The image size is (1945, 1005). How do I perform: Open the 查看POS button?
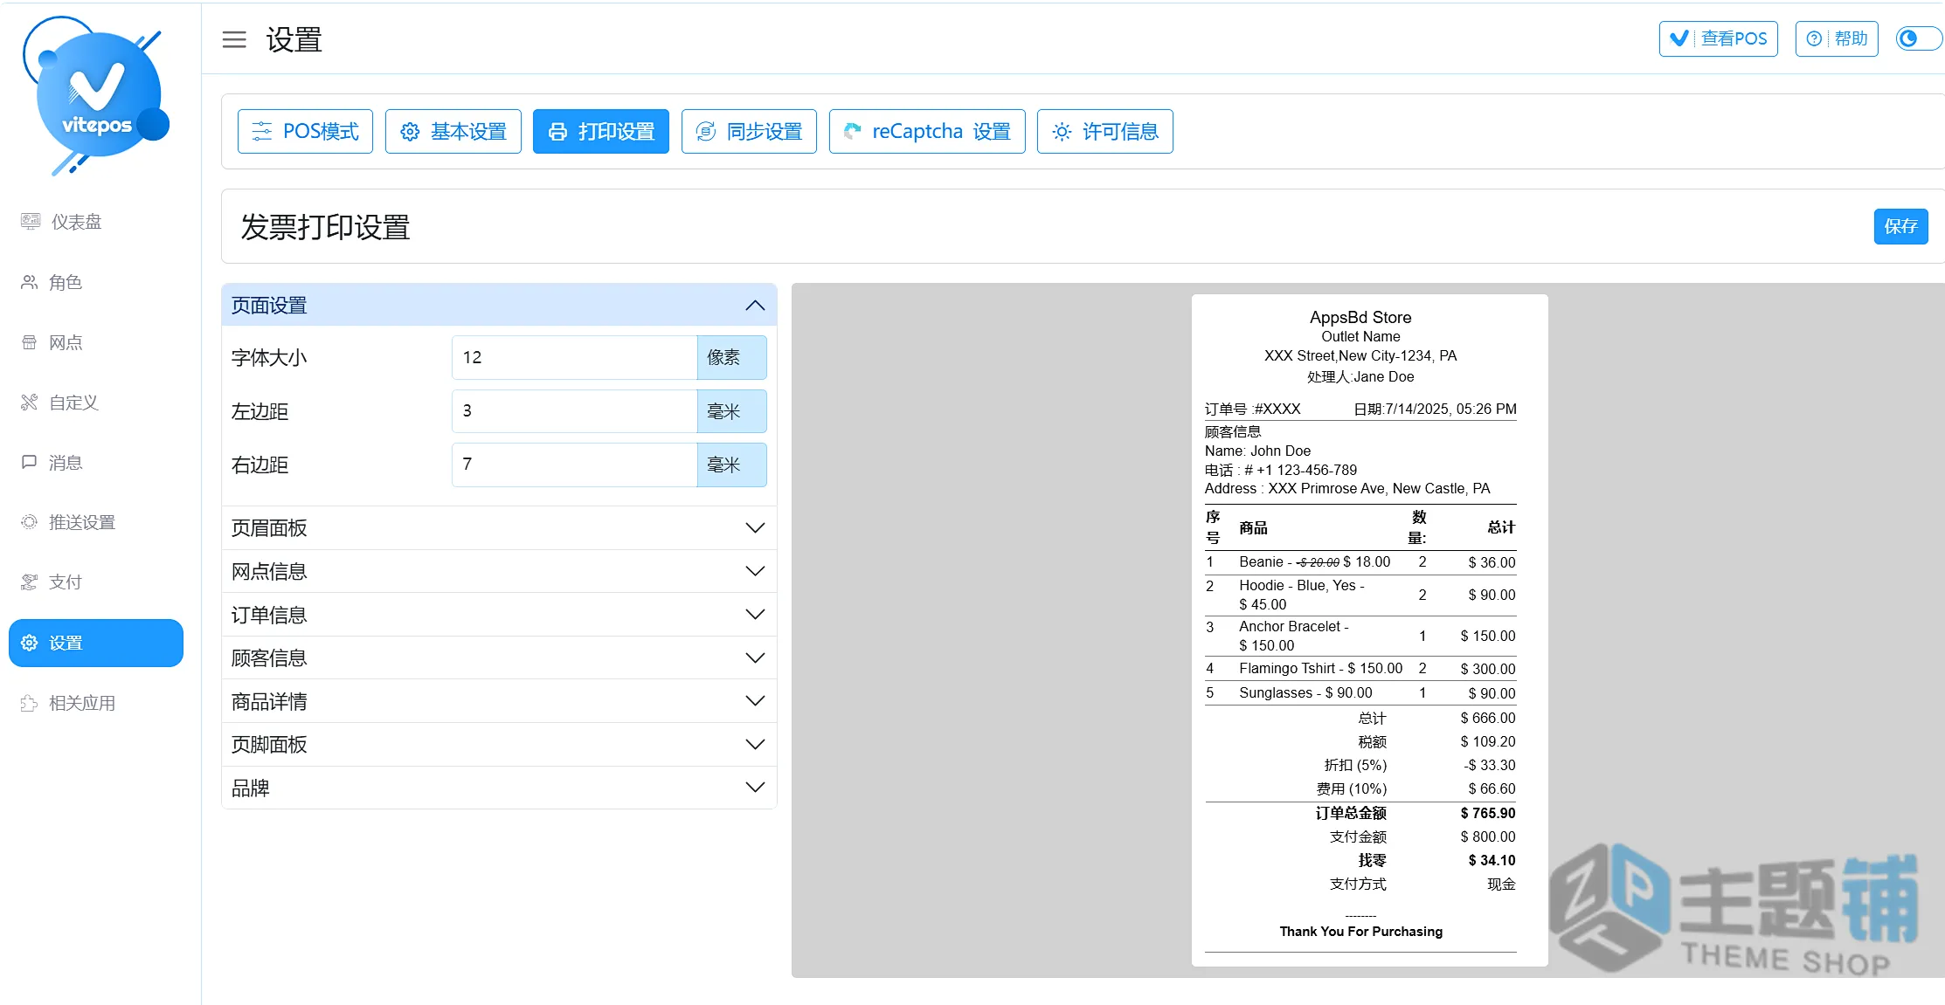click(x=1719, y=38)
